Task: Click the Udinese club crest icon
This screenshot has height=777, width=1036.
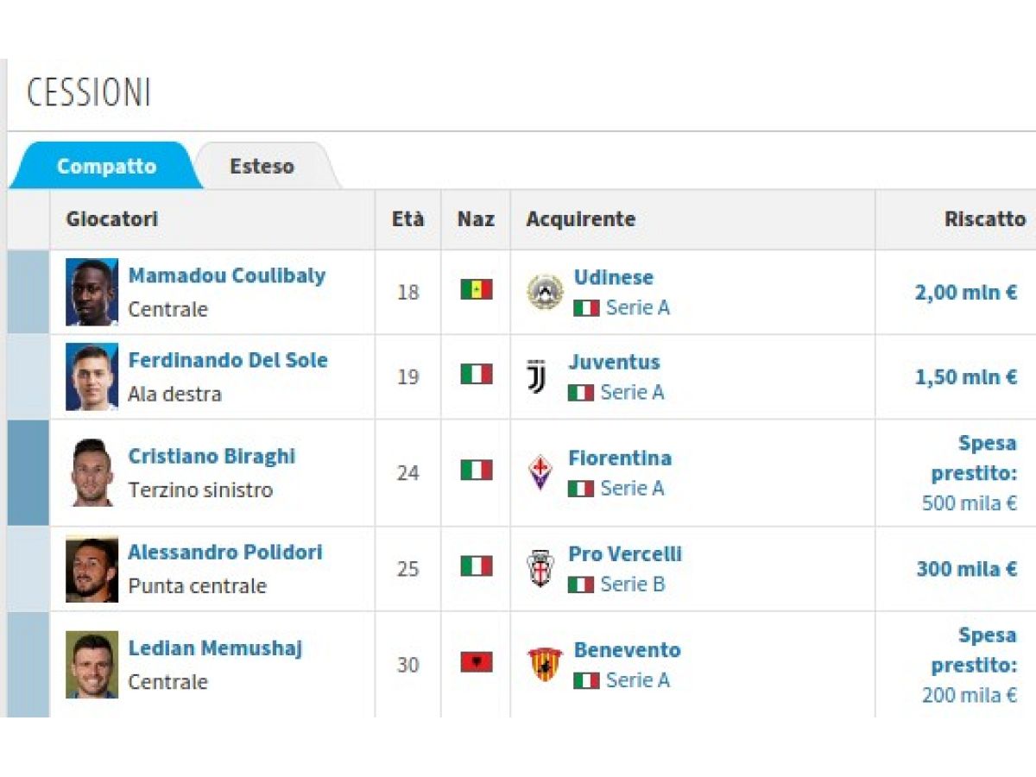Action: point(545,293)
